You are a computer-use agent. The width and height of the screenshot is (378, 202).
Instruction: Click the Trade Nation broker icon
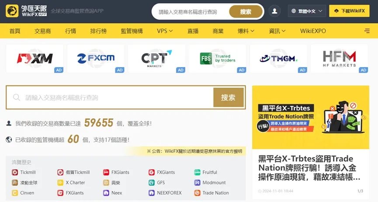197,193
